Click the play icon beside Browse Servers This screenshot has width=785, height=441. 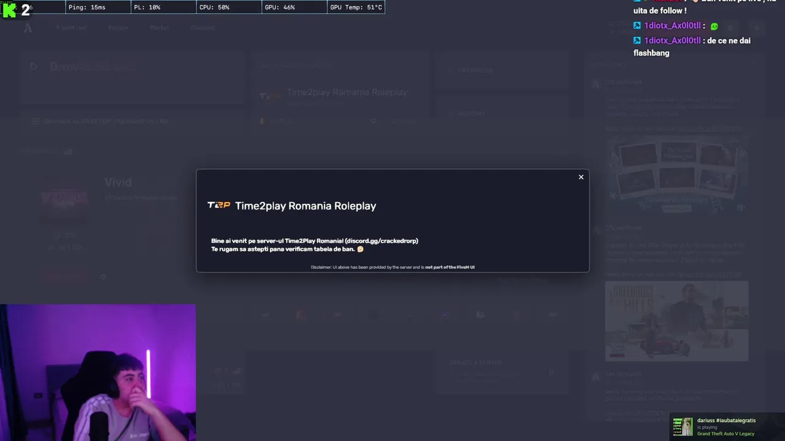pos(34,67)
